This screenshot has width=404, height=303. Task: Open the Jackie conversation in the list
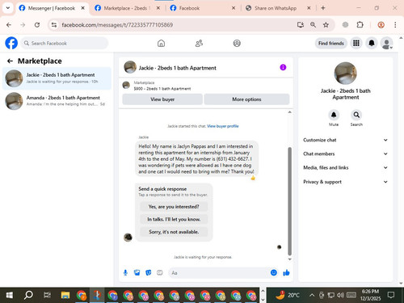[x=57, y=78]
